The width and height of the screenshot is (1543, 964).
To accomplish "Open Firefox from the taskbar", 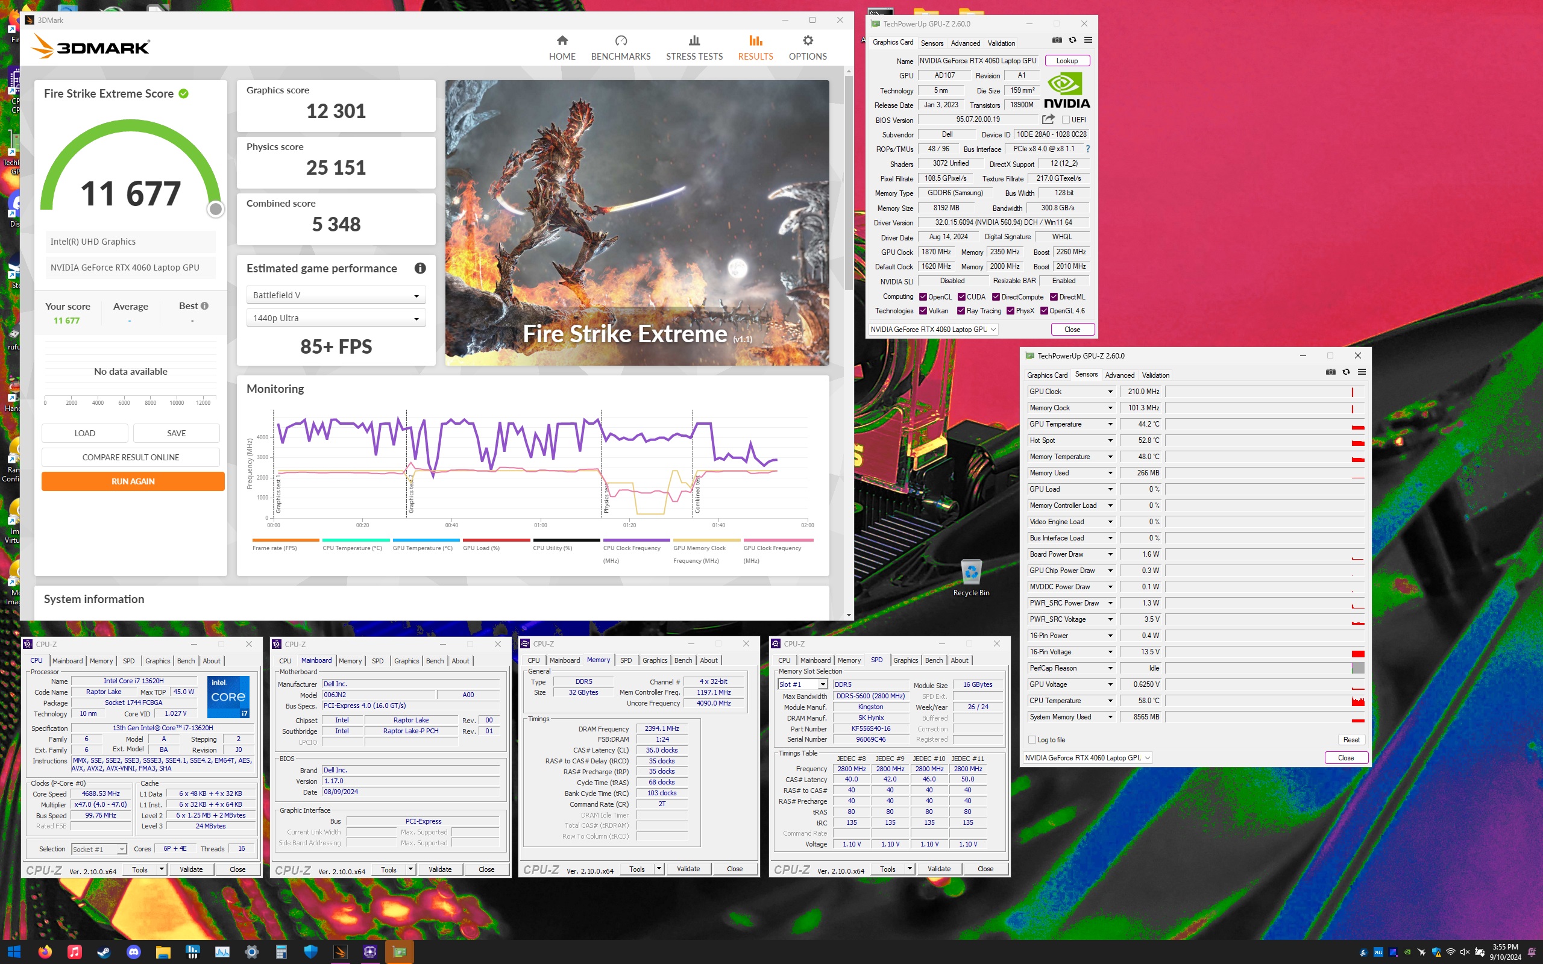I will [x=45, y=952].
